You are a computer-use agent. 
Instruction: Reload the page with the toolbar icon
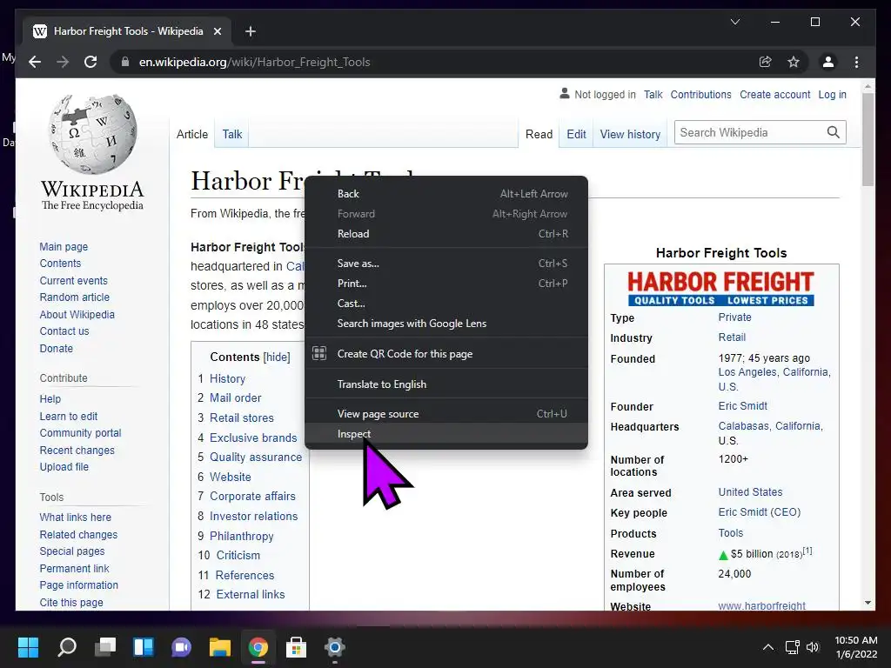[90, 62]
